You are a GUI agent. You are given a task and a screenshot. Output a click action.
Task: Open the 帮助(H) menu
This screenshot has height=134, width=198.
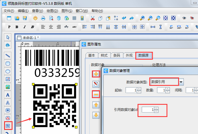(96, 11)
